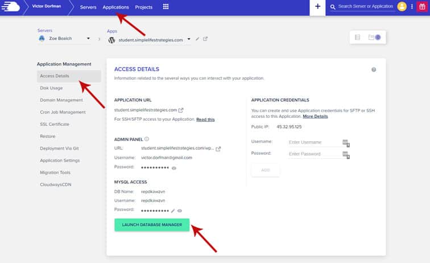Click the user avatar icon
The width and height of the screenshot is (430, 263).
pos(402,7)
